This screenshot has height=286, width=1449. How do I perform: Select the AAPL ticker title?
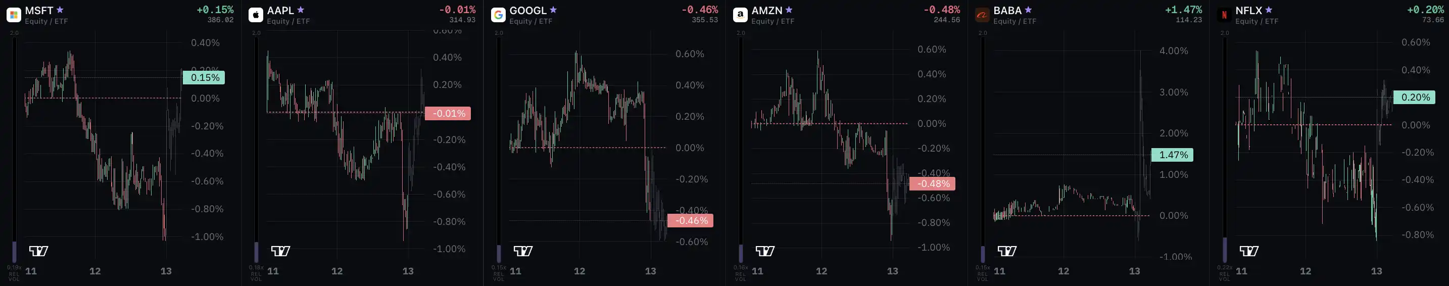pyautogui.click(x=280, y=11)
